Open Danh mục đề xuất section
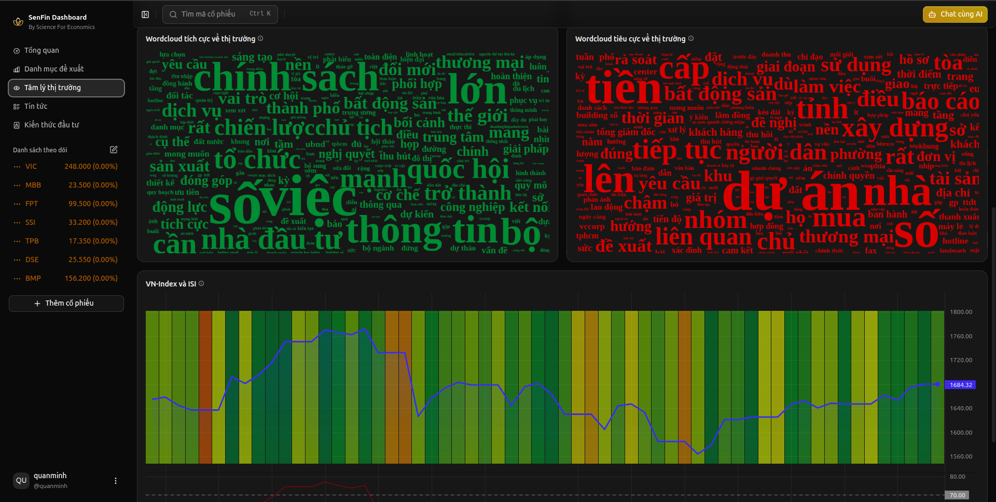Viewport: 996px width, 502px height. 54,69
